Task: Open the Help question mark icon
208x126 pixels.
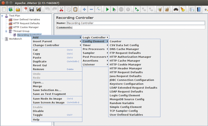Action: [x=199, y=9]
